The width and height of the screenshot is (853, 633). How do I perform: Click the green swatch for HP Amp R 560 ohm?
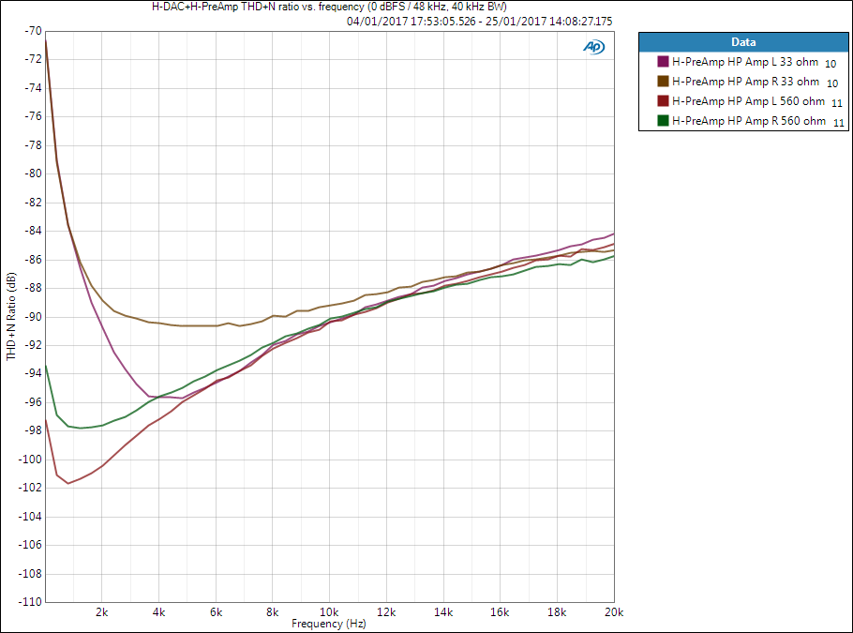[x=663, y=120]
